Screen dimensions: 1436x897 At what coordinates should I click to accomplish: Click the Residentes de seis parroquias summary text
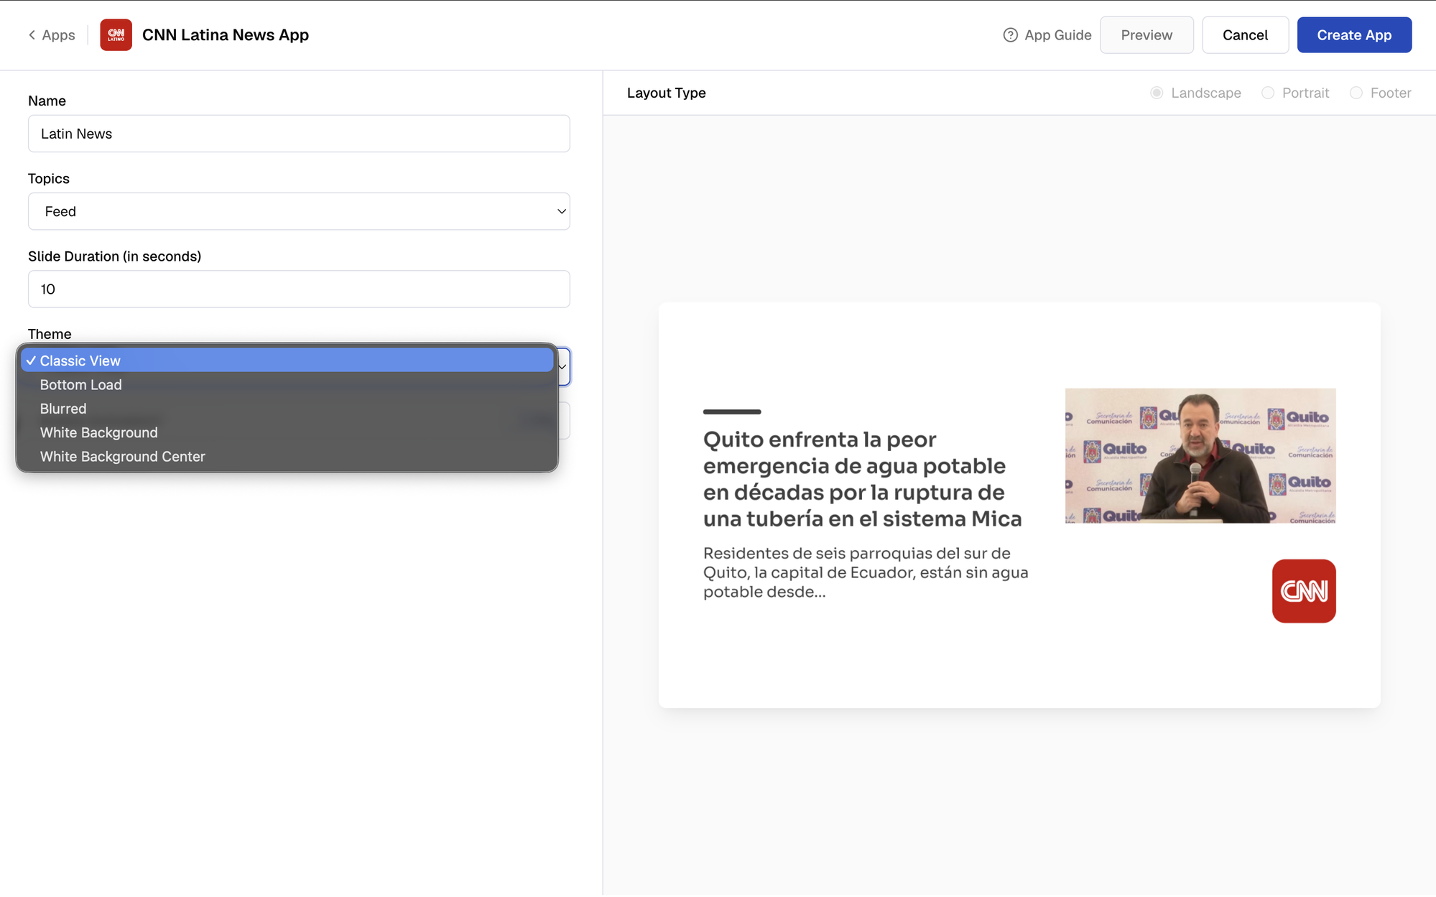pos(866,572)
